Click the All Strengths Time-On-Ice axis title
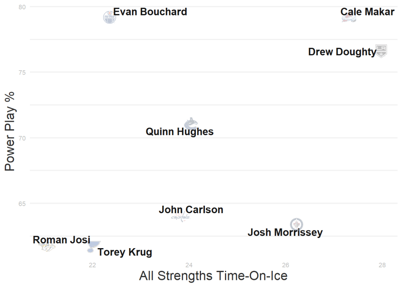The width and height of the screenshot is (402, 287). tap(213, 276)
